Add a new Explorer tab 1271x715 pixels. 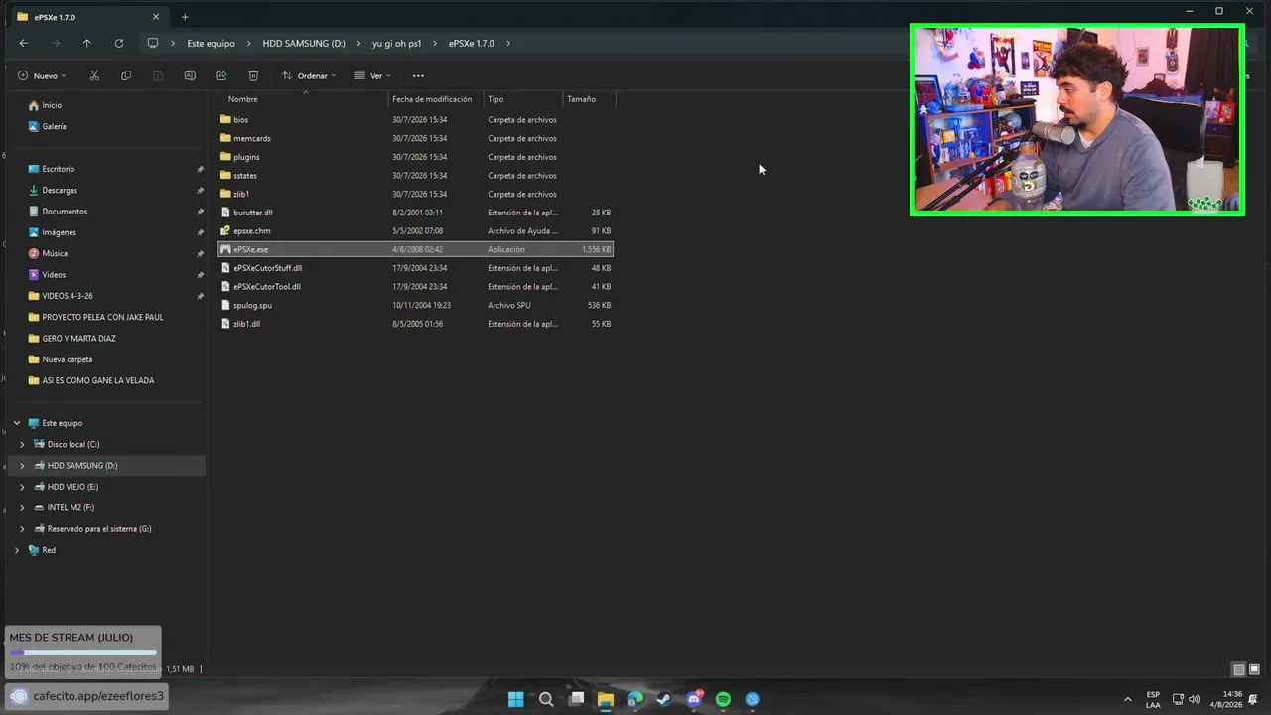point(185,17)
